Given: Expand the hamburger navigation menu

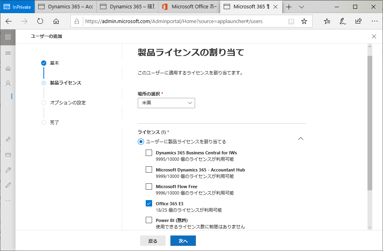Looking at the screenshot, I should tap(8, 53).
